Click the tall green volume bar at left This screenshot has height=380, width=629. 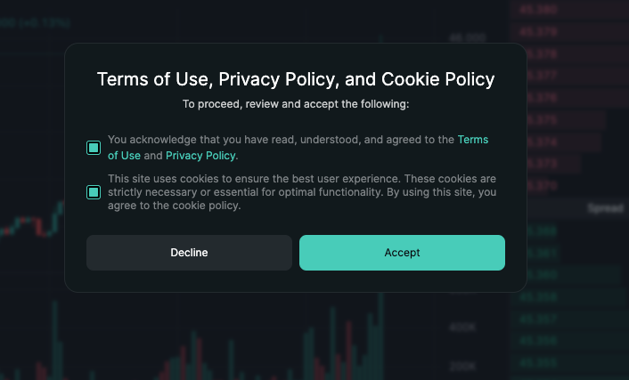pos(54,340)
